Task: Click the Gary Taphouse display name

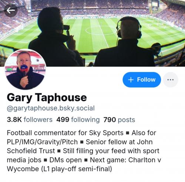Action: click(x=47, y=97)
